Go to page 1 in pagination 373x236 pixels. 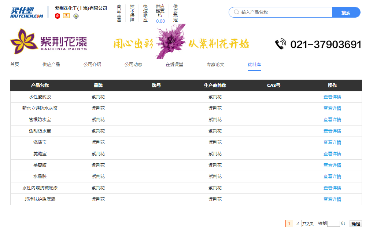coord(289,224)
